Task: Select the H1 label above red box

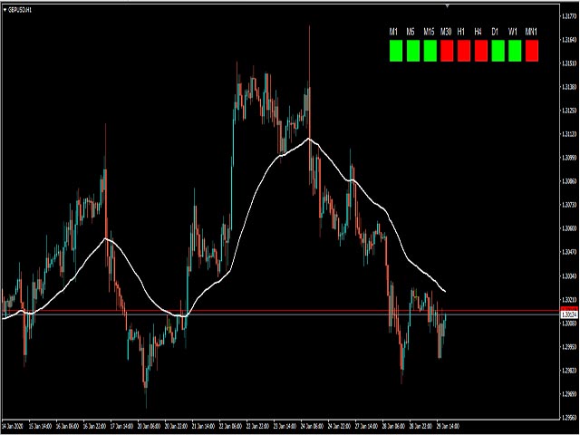Action: (461, 32)
